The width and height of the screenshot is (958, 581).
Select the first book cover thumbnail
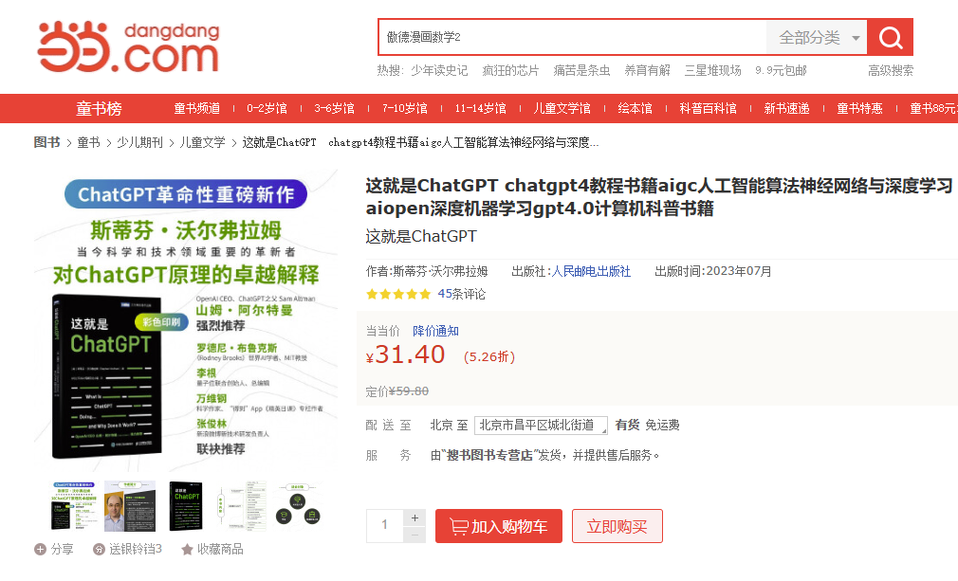pyautogui.click(x=74, y=506)
